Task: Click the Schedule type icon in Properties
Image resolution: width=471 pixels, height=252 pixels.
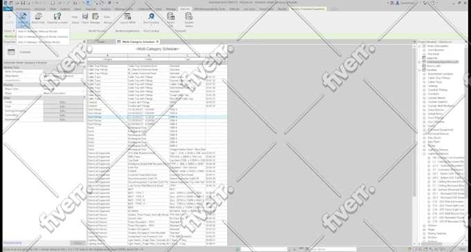Action: point(11,52)
